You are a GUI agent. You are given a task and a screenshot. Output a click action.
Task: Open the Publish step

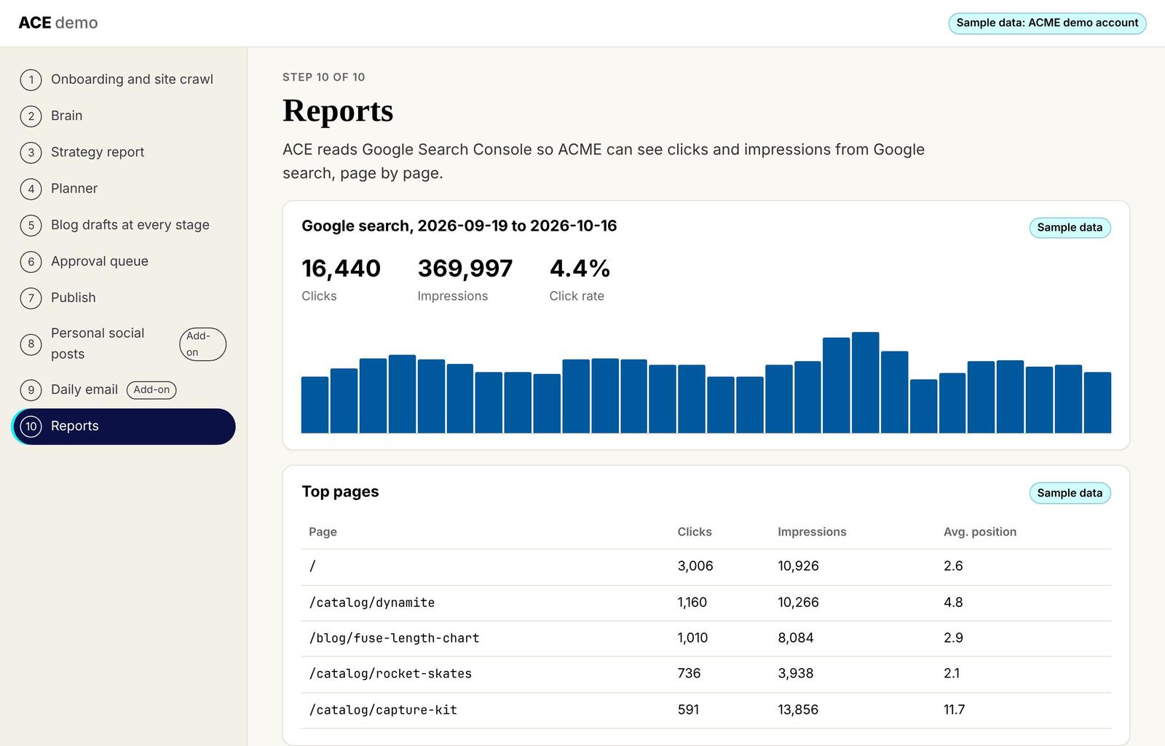[x=124, y=298]
